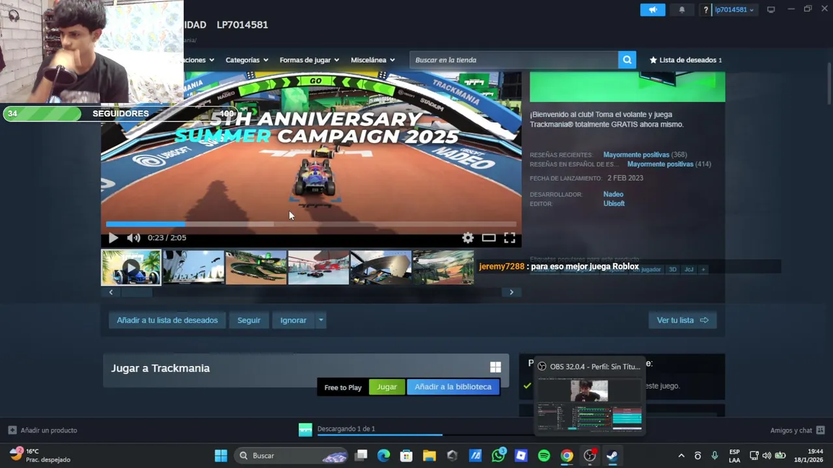Image resolution: width=833 pixels, height=468 pixels.
Task: Open the Ubisoft publisher link
Action: tap(614, 203)
